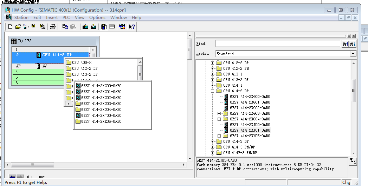Expand the CPU 414-3 DP folder

213,141
